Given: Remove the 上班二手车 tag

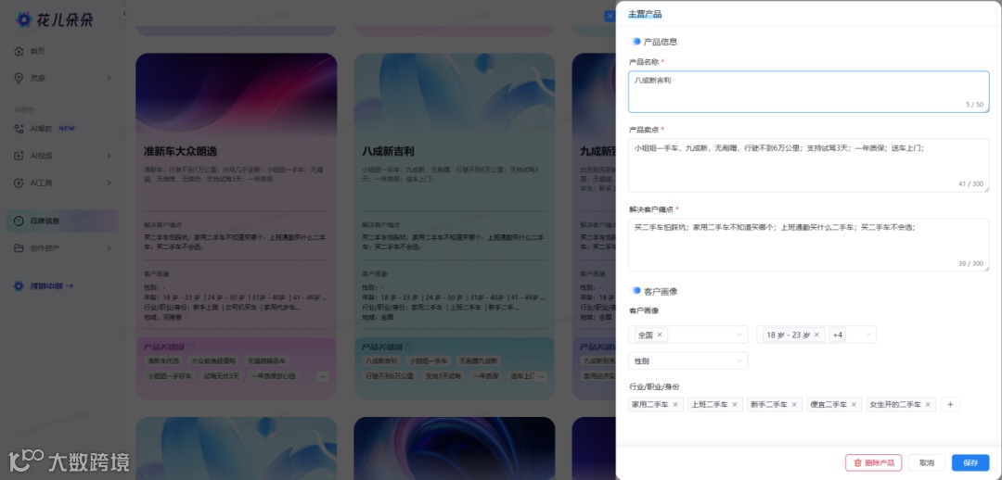Looking at the screenshot, I should (x=734, y=405).
